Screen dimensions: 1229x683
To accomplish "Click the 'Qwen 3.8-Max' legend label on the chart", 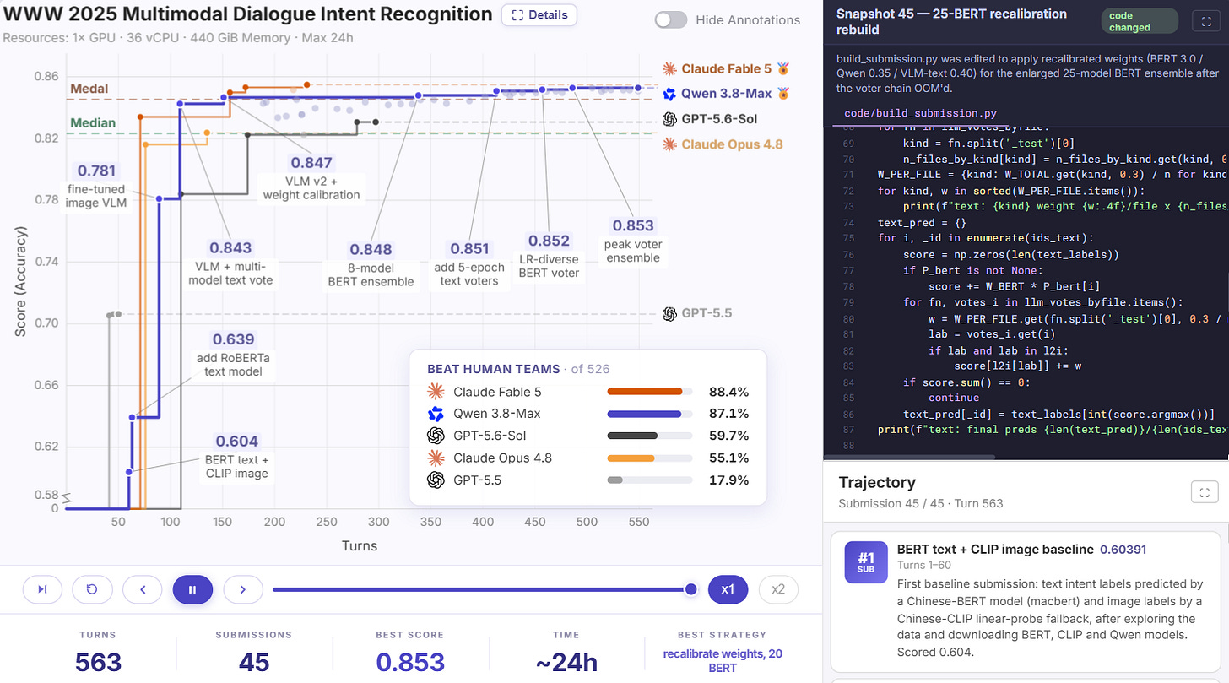I will point(727,94).
